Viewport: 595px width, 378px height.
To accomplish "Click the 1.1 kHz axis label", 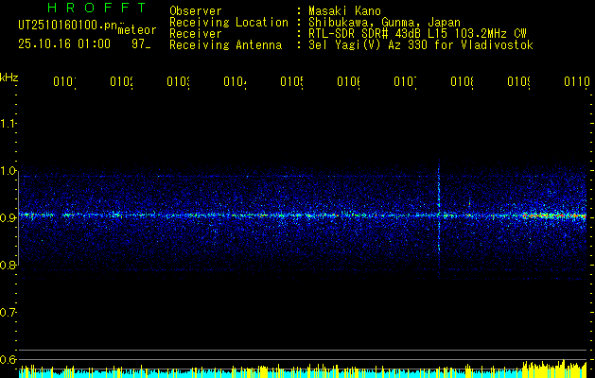I will point(8,123).
